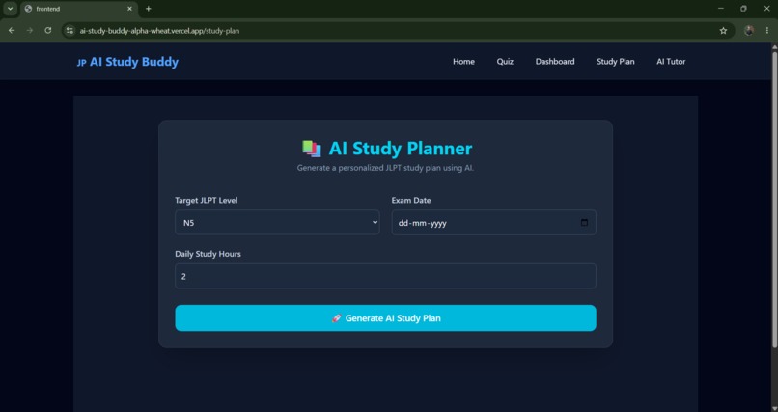Click the address bar URL

(159, 31)
